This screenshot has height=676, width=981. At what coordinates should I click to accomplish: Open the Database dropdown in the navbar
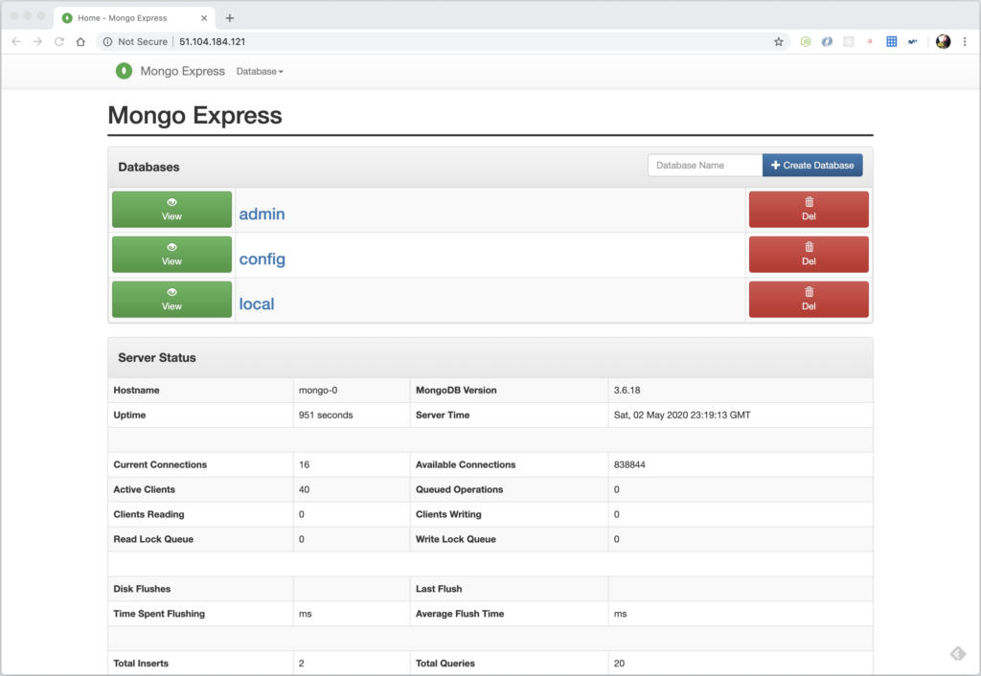click(x=260, y=71)
